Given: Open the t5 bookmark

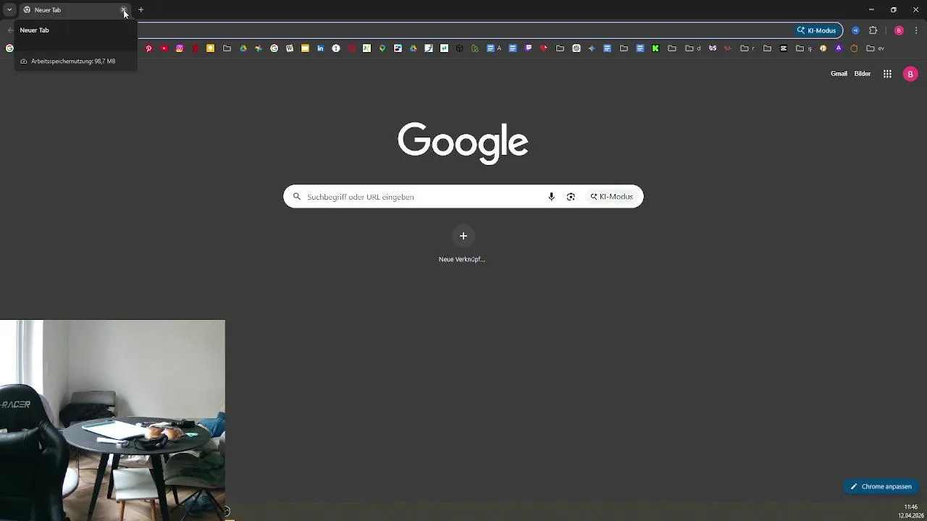Looking at the screenshot, I should [713, 48].
